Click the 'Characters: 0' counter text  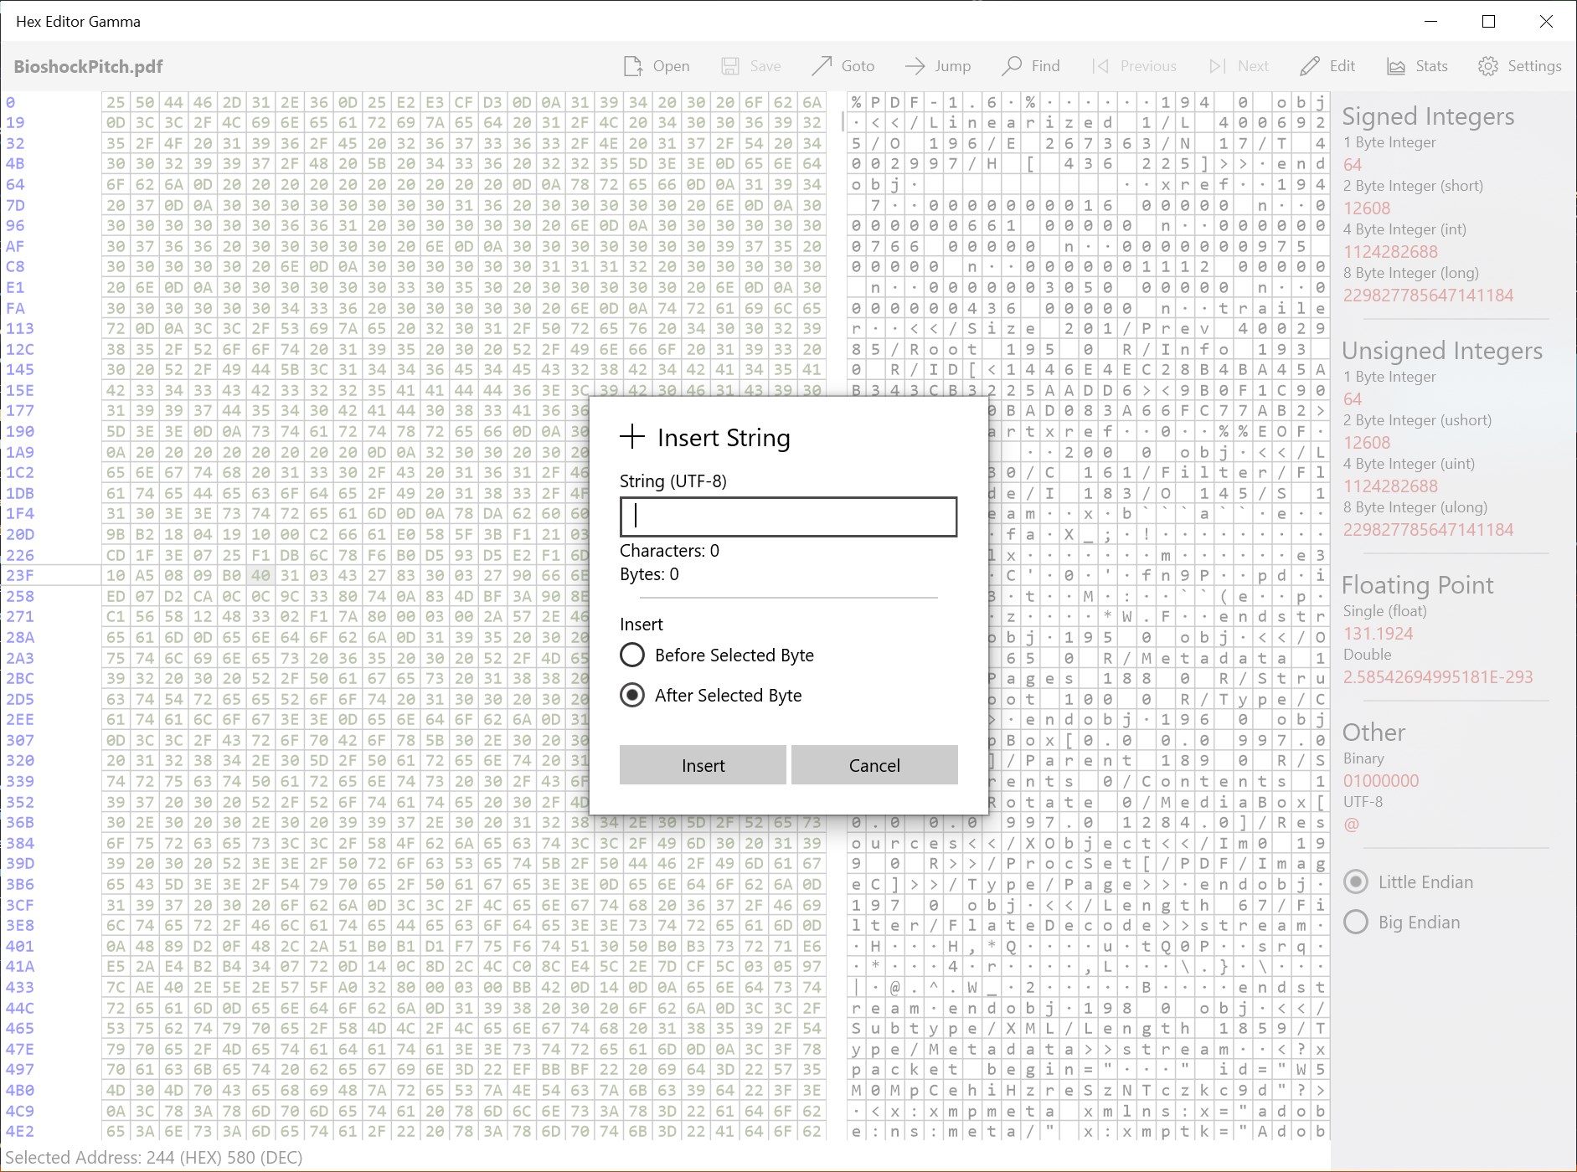pos(669,551)
